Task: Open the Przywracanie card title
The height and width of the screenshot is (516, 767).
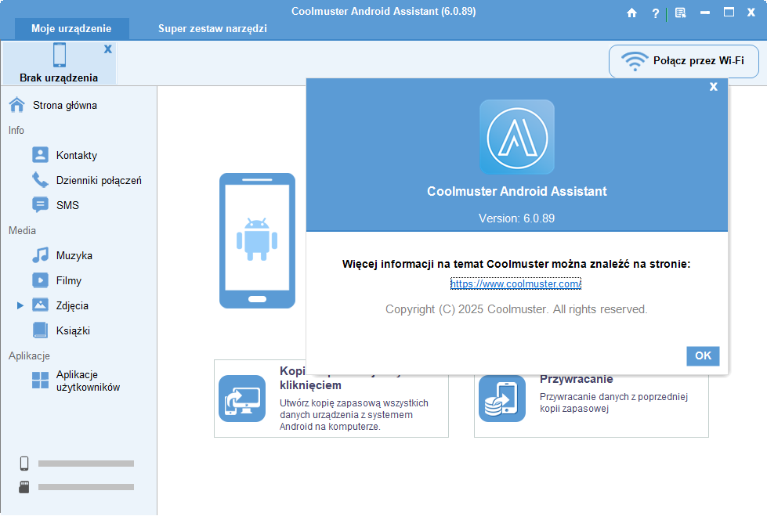Action: (x=576, y=380)
